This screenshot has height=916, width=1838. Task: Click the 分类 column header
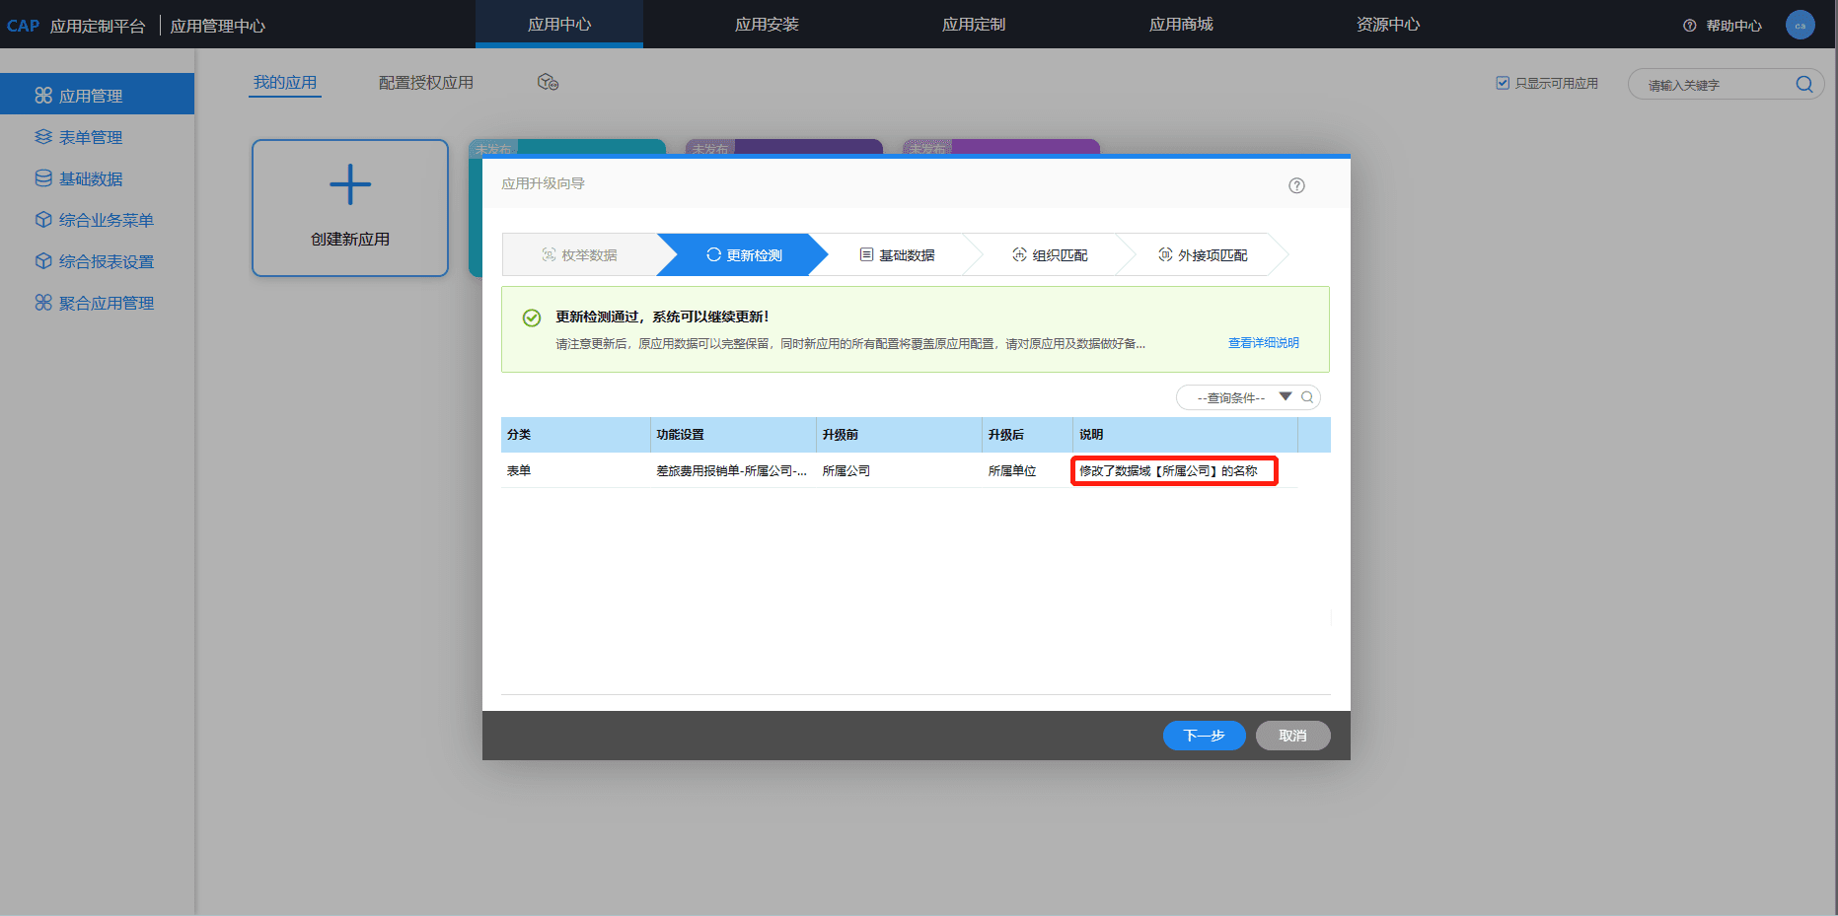coord(575,435)
